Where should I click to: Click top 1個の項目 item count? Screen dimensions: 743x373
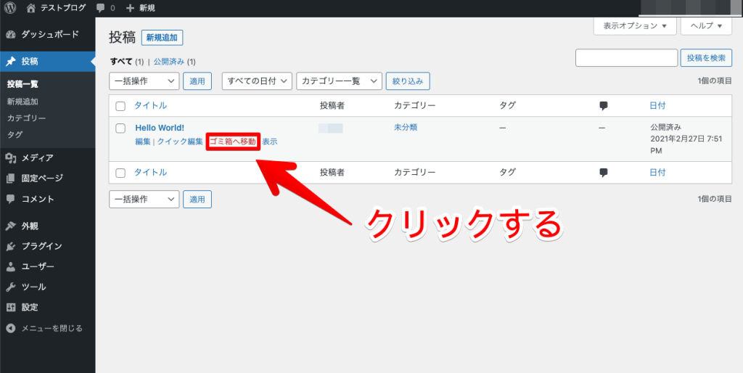[715, 81]
